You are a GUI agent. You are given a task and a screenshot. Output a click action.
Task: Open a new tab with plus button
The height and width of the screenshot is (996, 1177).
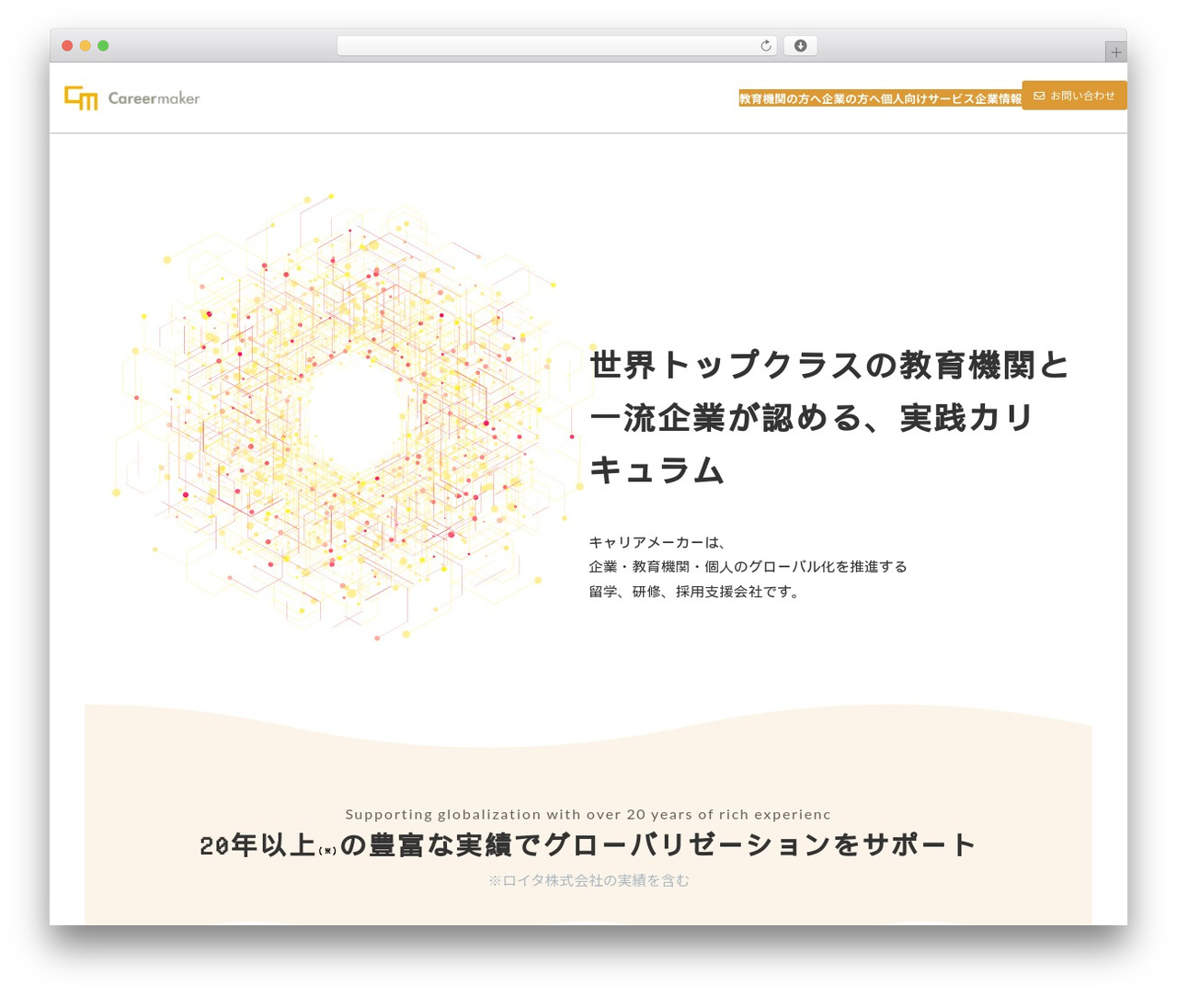[x=1115, y=52]
